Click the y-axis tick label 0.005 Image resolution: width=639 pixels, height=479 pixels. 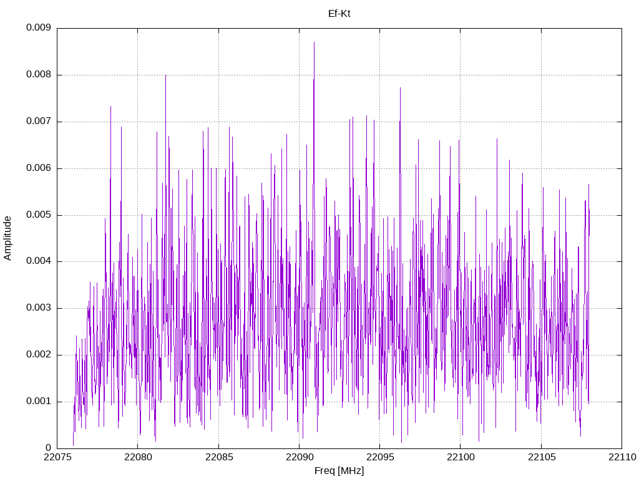[39, 215]
